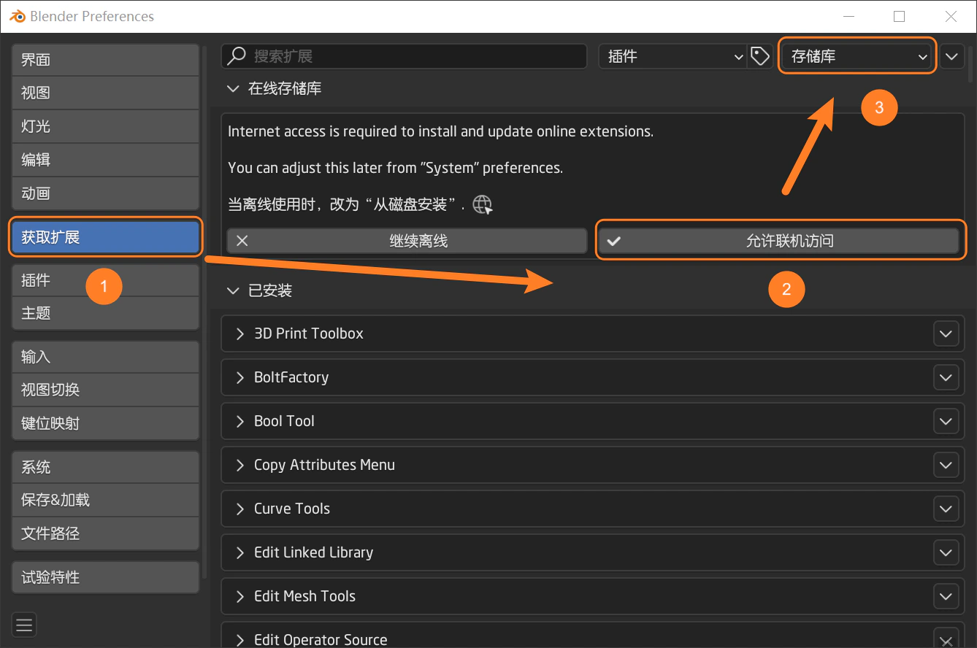Open options menu for Curve Tools
977x648 pixels.
click(x=946, y=509)
